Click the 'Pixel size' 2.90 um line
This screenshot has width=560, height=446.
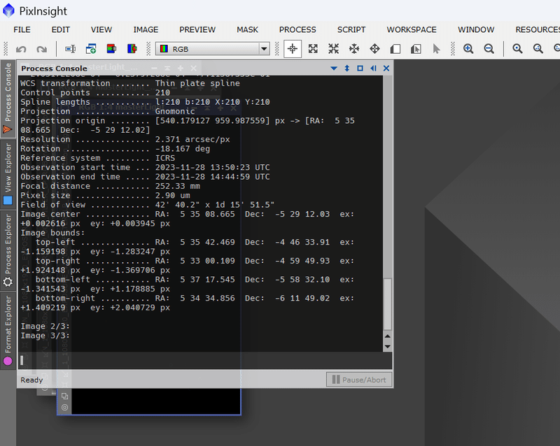105,196
